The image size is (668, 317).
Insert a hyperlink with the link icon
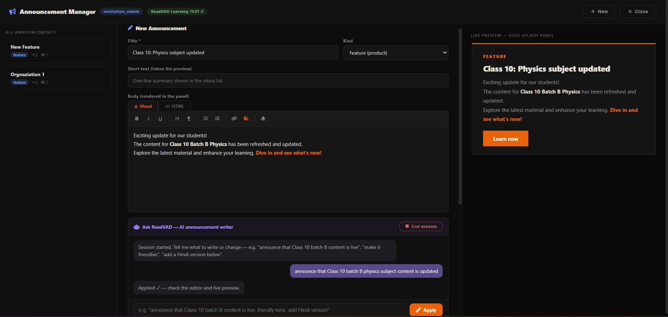[234, 119]
